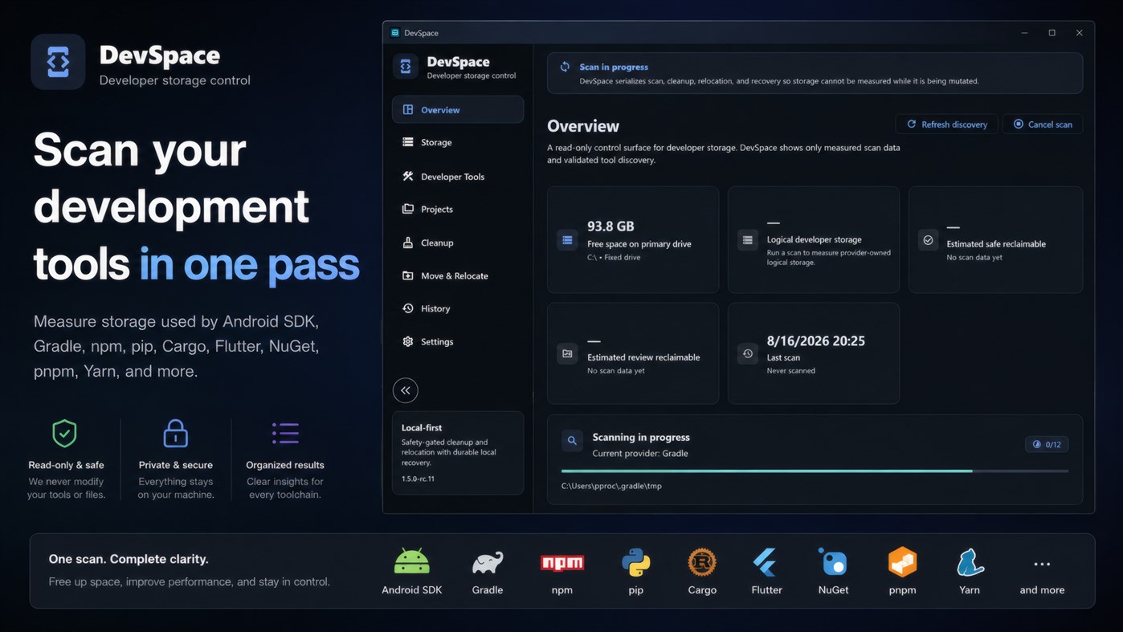Click the 8/16/2026 20:25 last scan value
This screenshot has width=1123, height=632.
pyautogui.click(x=816, y=340)
